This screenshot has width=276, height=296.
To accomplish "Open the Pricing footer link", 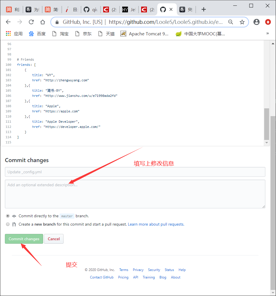I will (x=123, y=277).
